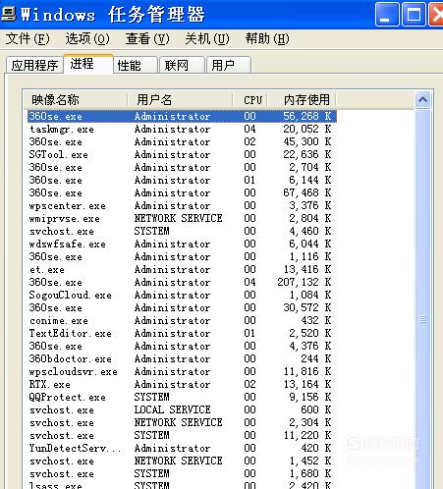Sort by 用户名 column header
The image size is (443, 489).
180,100
